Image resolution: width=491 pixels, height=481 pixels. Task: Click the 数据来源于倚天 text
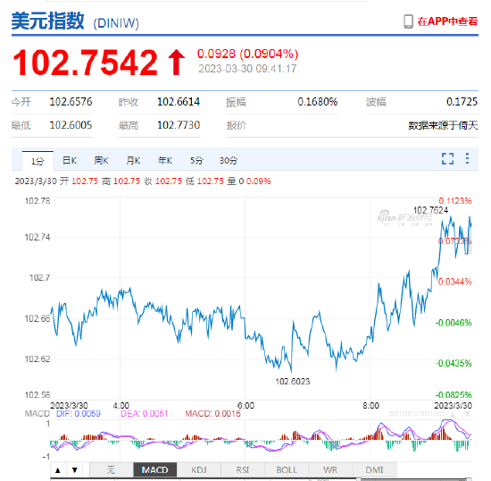pos(443,126)
